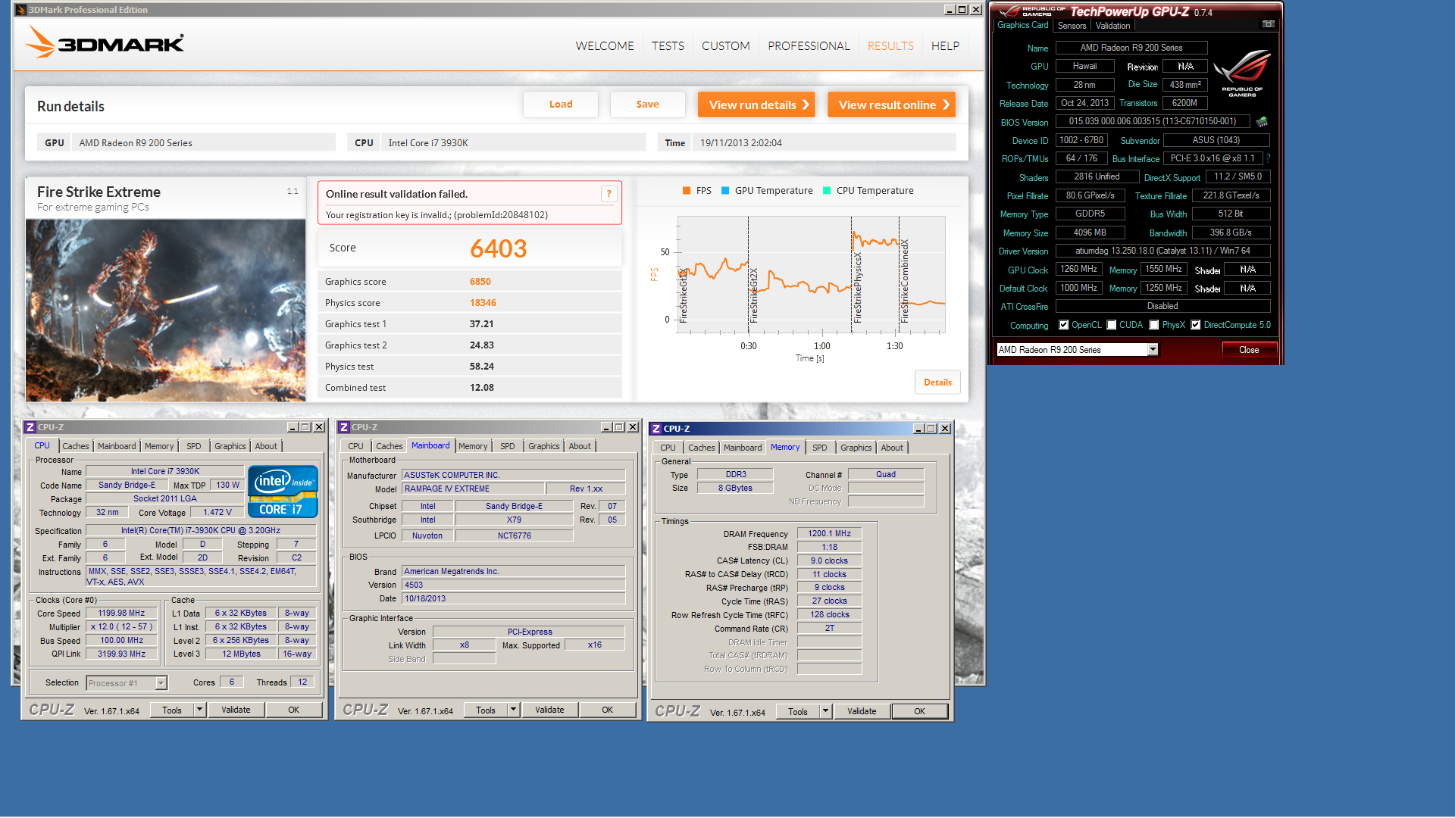
Task: Click the Z icon of the CPU-Z Mainboard window
Action: point(344,427)
